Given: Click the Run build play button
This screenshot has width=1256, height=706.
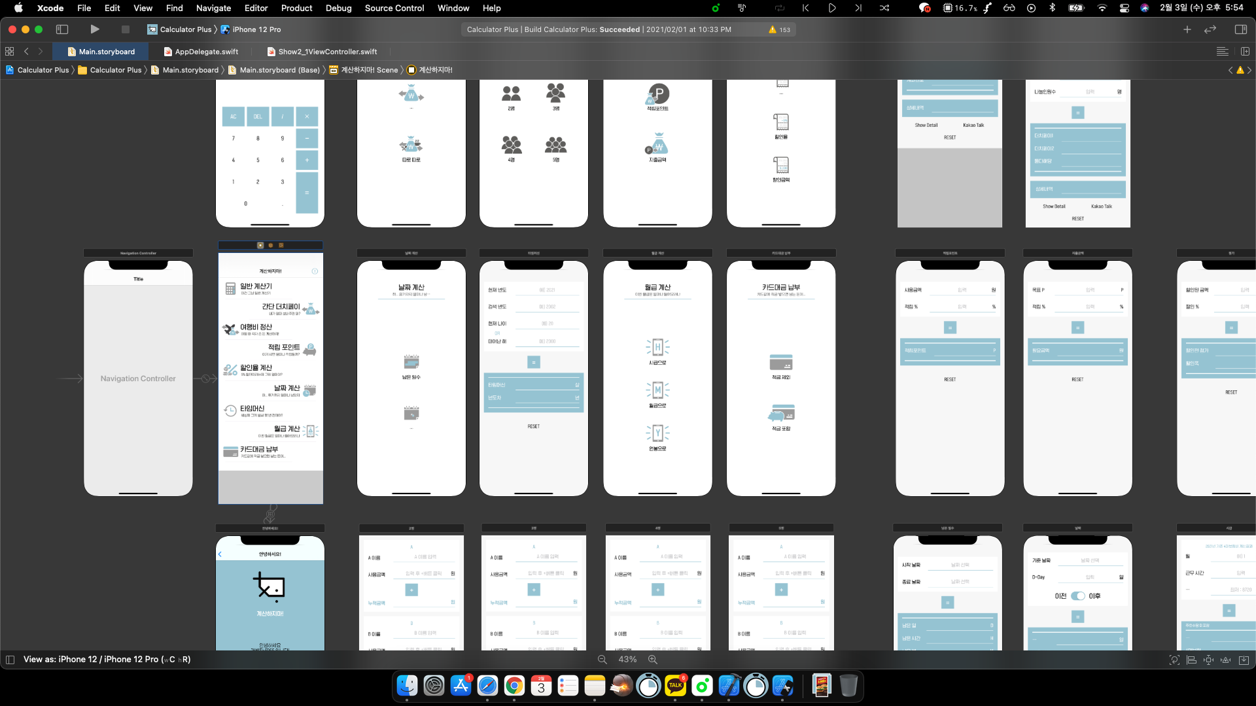Looking at the screenshot, I should (x=95, y=29).
